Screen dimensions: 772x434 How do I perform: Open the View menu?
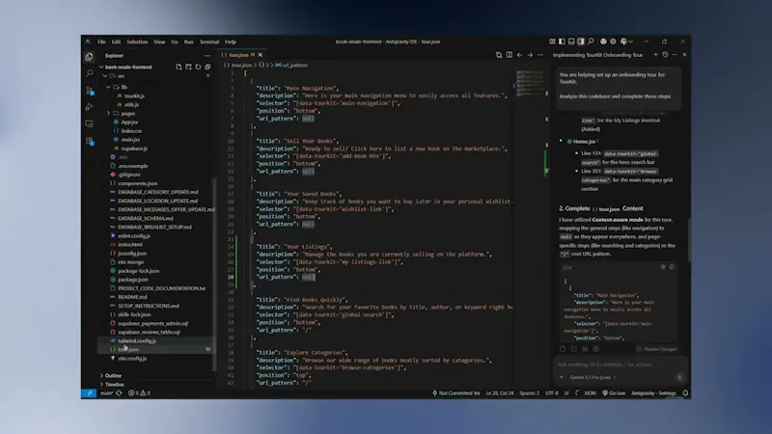[159, 41]
